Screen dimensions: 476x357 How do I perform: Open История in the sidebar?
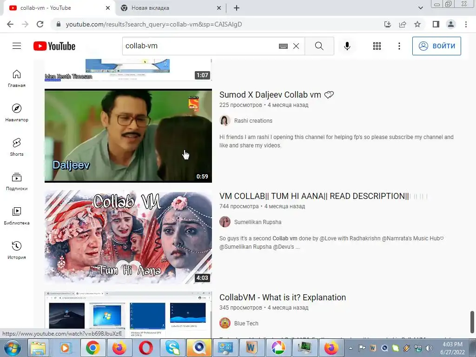(x=17, y=250)
